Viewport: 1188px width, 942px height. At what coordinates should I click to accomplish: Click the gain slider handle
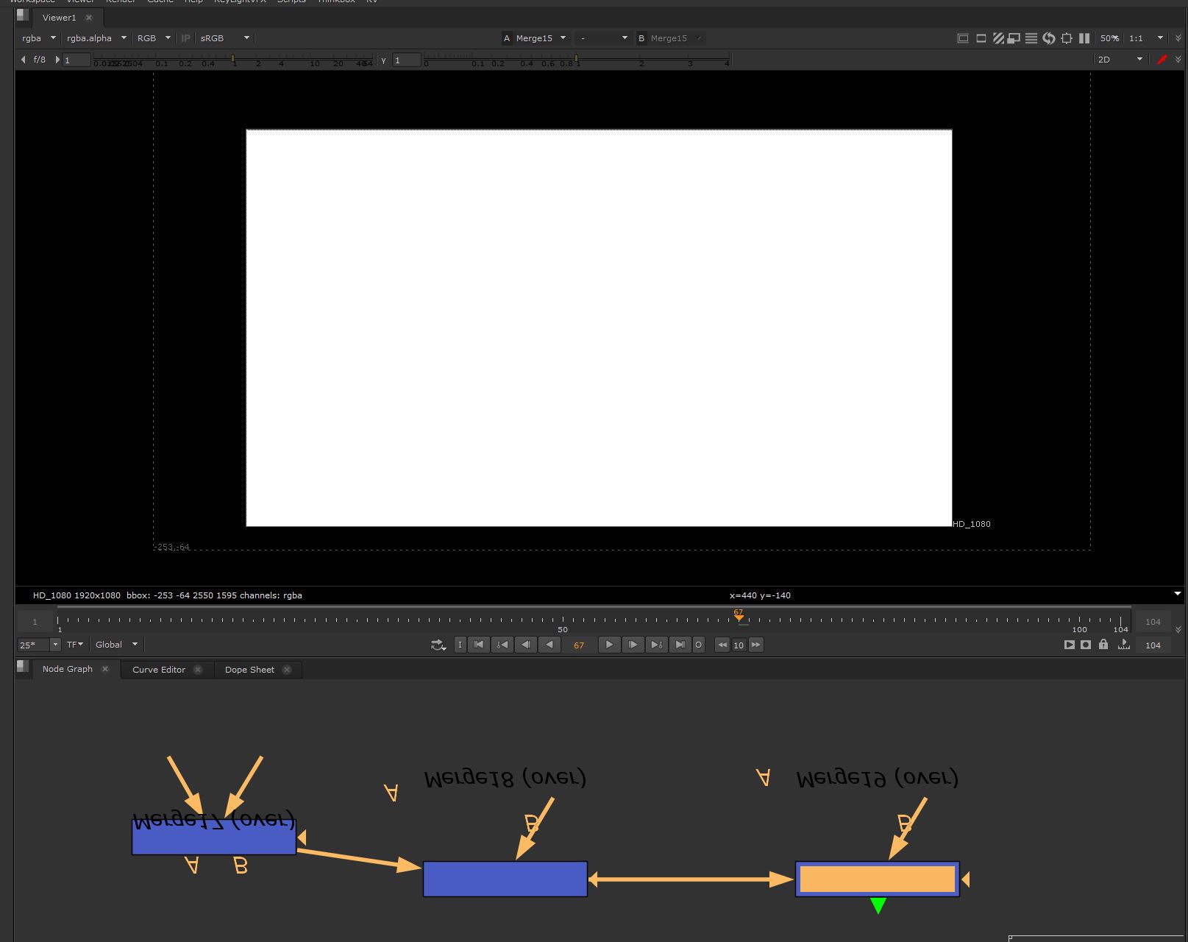pos(233,58)
